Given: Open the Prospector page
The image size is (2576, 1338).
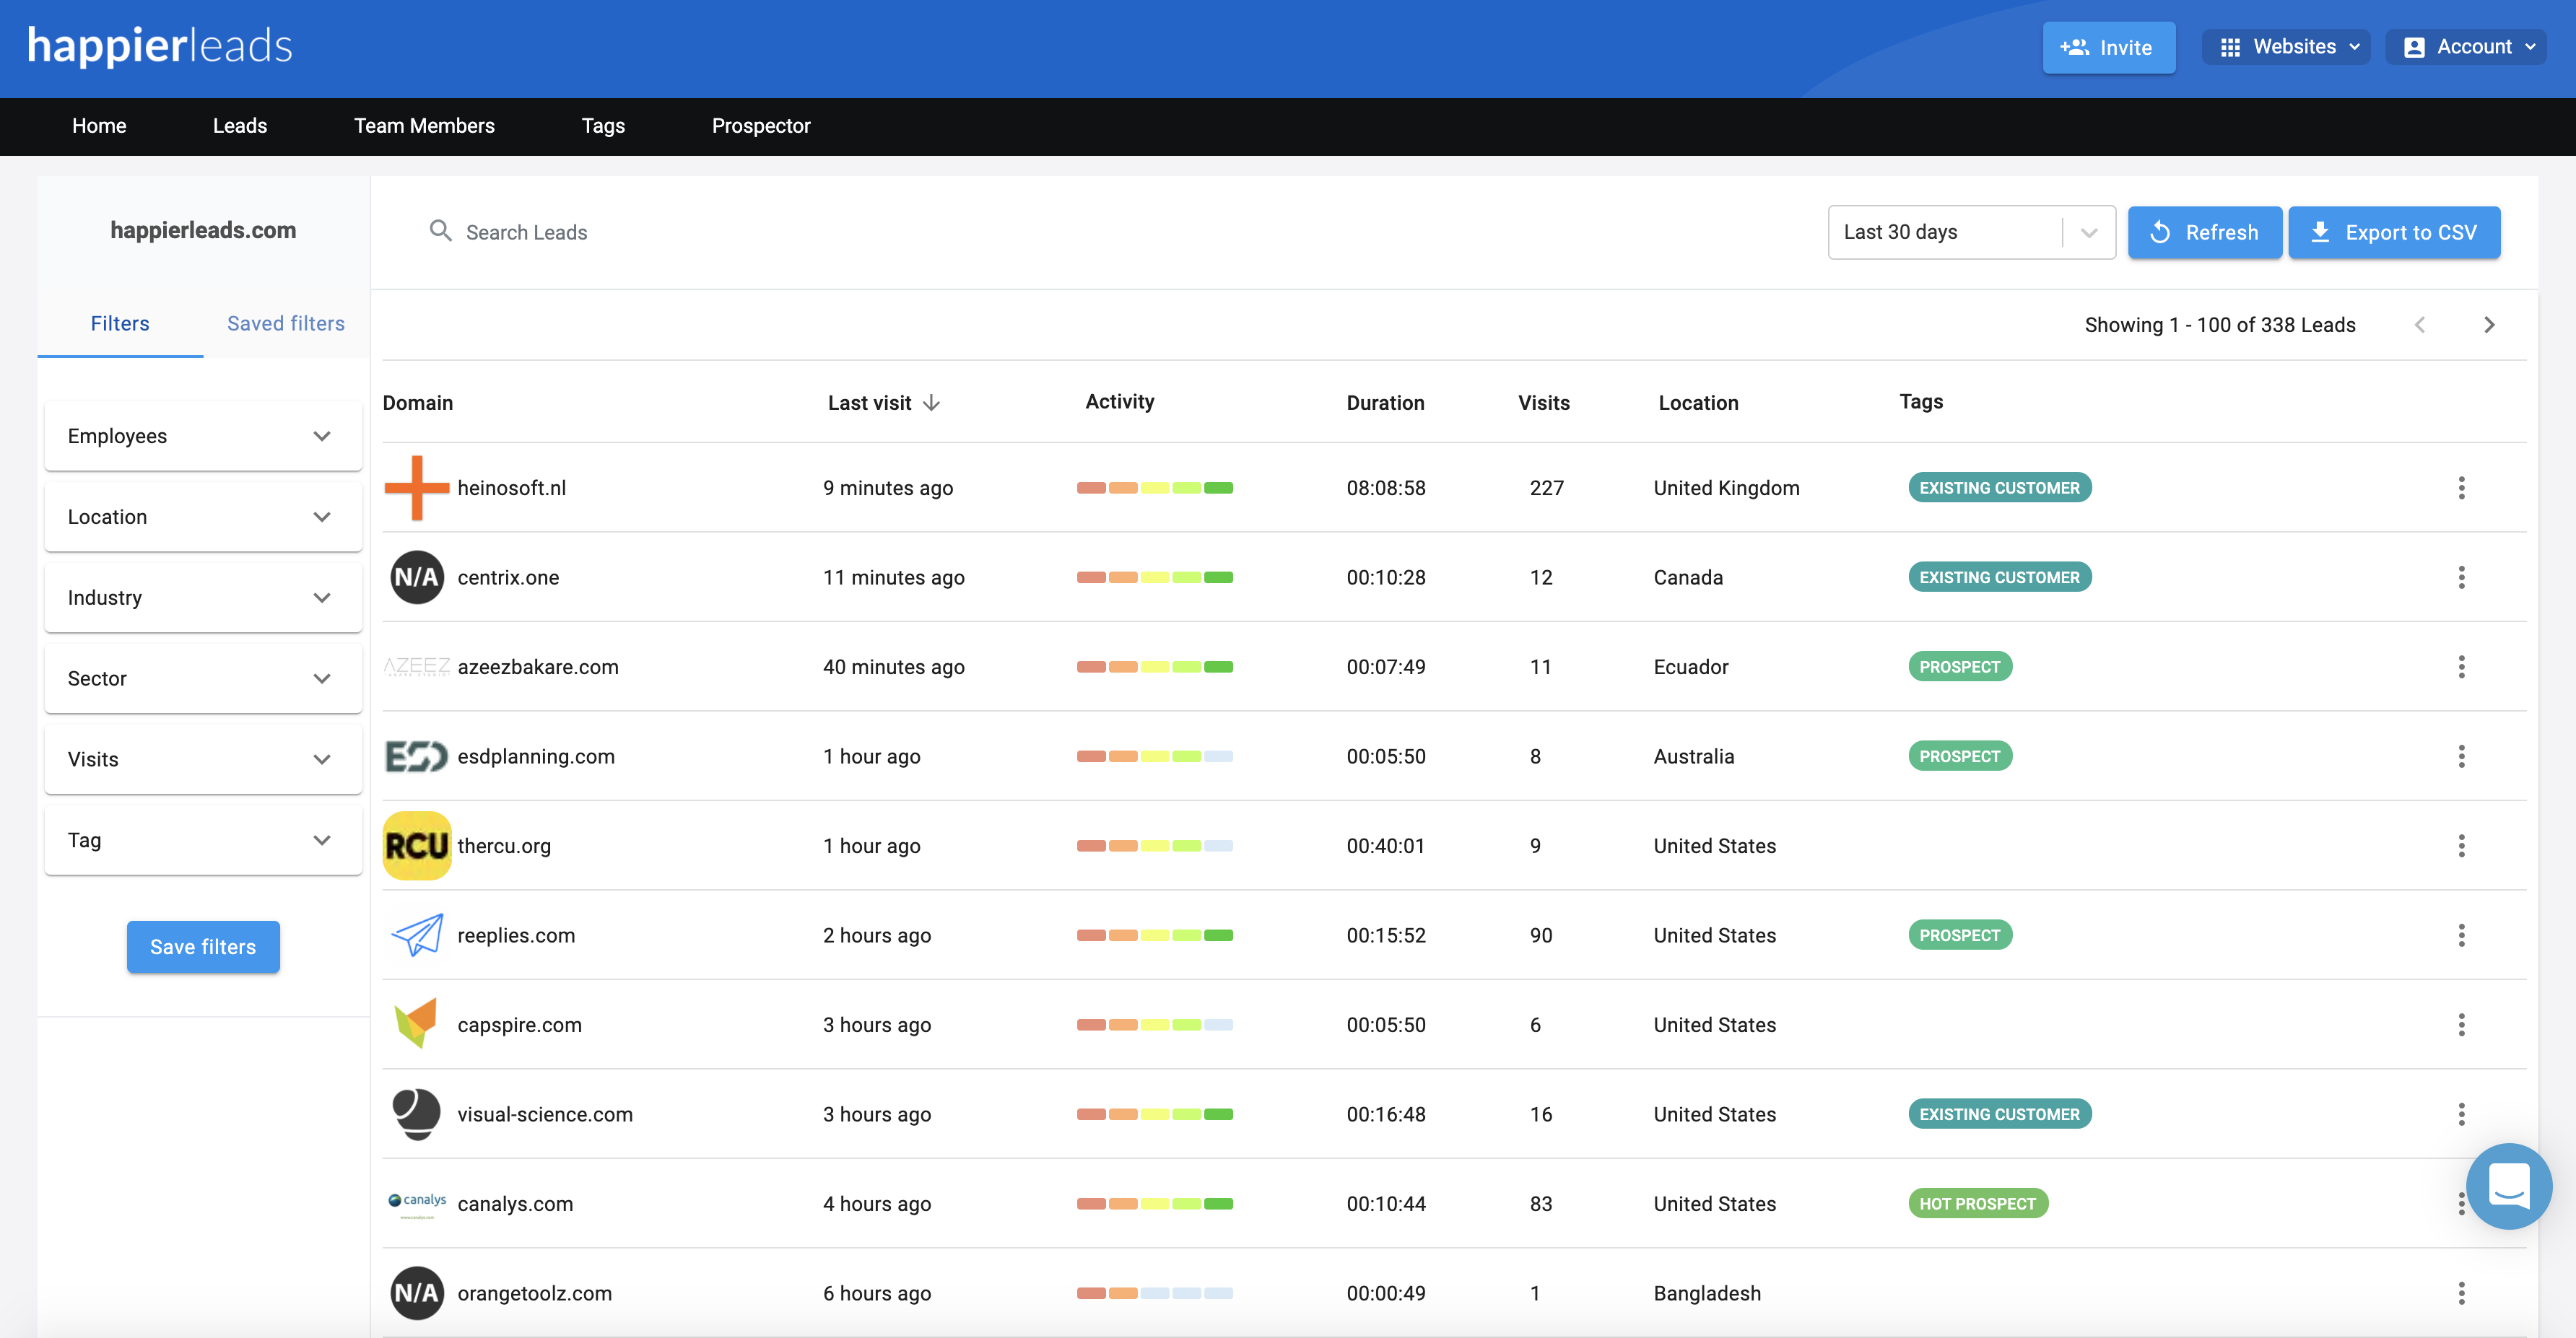Looking at the screenshot, I should [x=761, y=126].
